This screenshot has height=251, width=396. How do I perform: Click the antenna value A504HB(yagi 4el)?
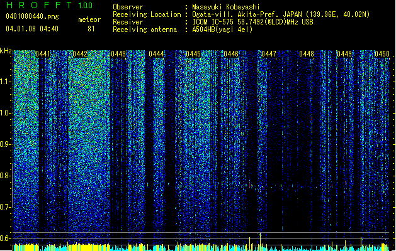point(222,29)
